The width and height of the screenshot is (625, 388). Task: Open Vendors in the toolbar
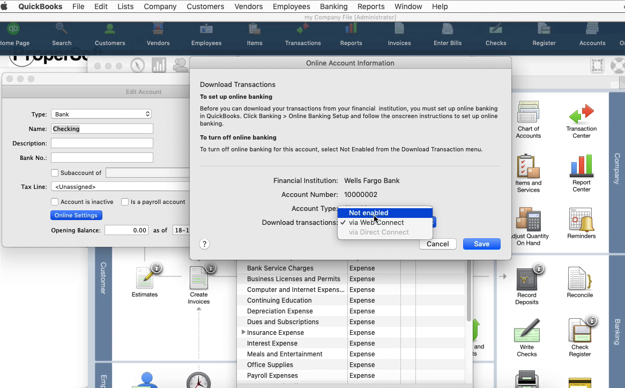coord(158,35)
